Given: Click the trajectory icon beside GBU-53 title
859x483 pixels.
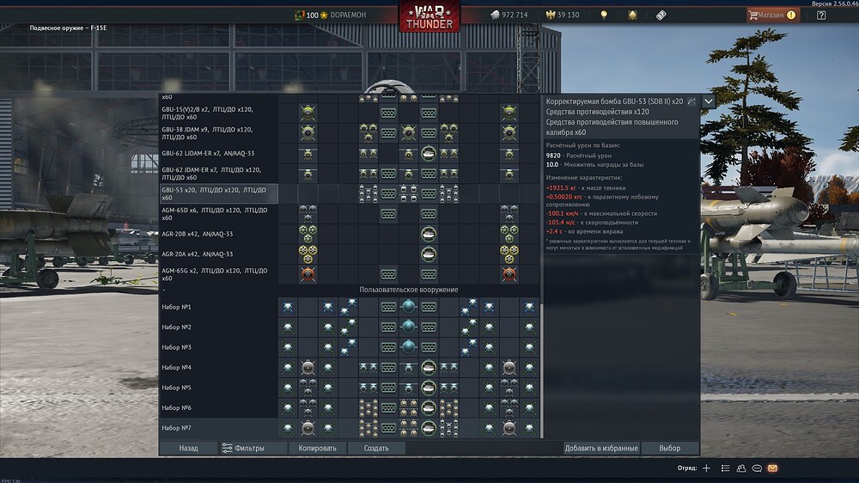Looking at the screenshot, I should pos(691,101).
